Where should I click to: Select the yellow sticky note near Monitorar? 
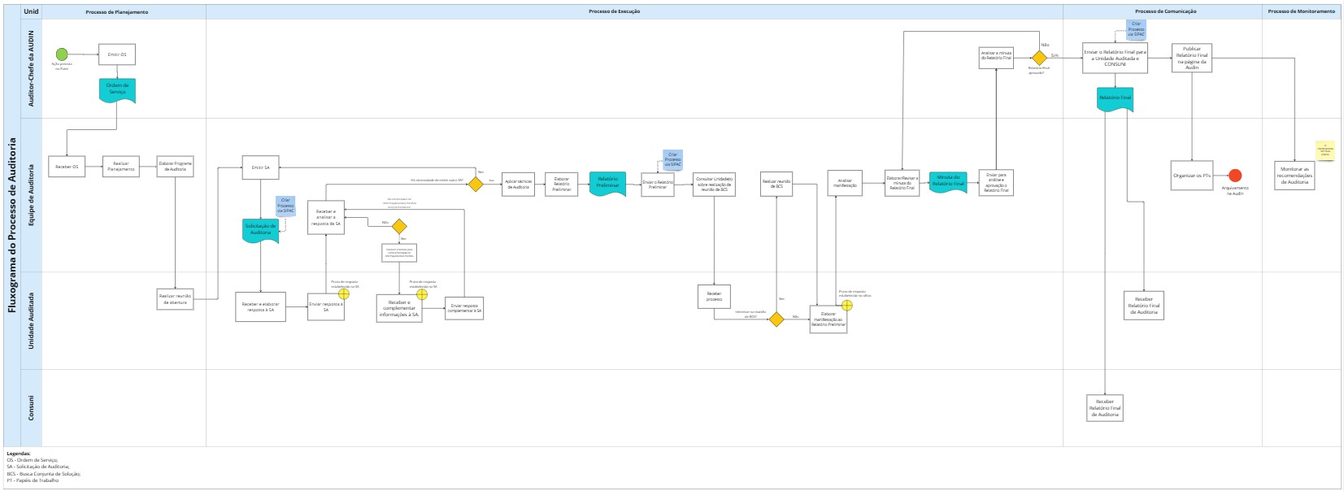[1324, 150]
